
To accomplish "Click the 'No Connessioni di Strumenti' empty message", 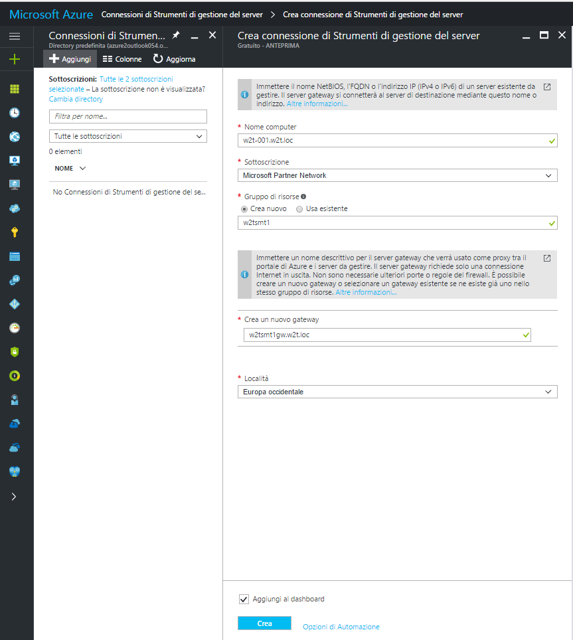I will tap(129, 193).
